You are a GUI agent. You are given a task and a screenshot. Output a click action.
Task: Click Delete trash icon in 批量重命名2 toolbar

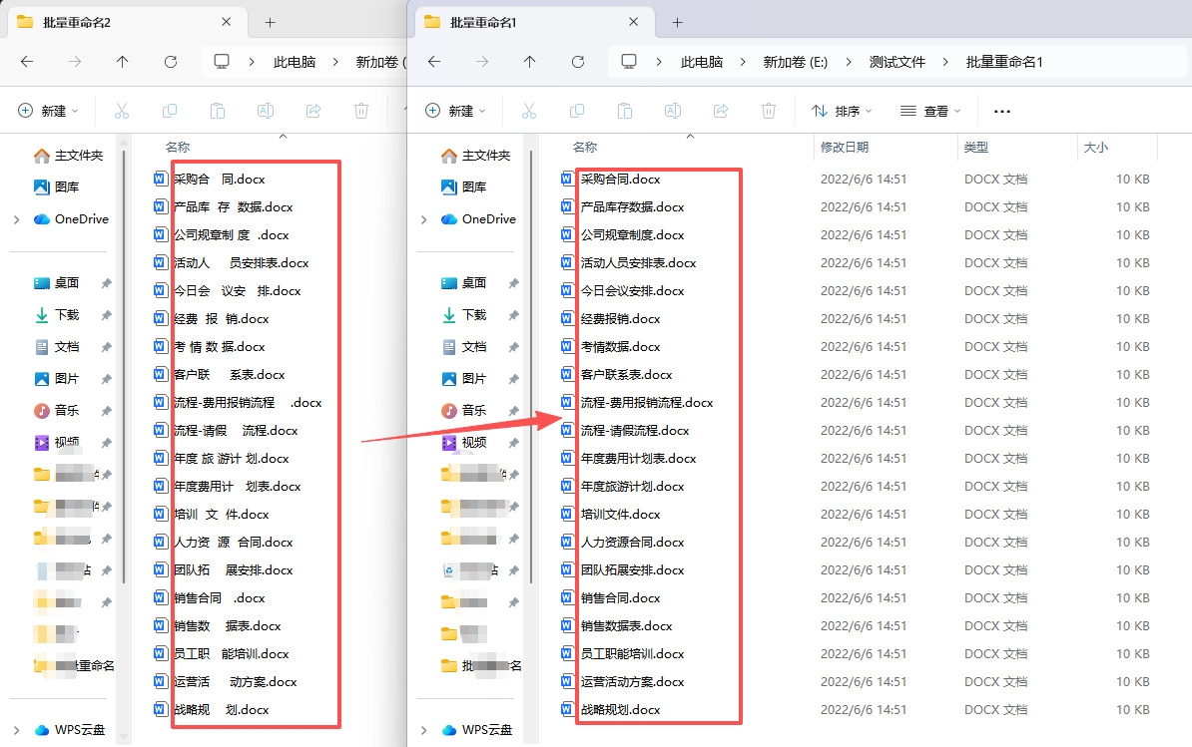pos(361,111)
